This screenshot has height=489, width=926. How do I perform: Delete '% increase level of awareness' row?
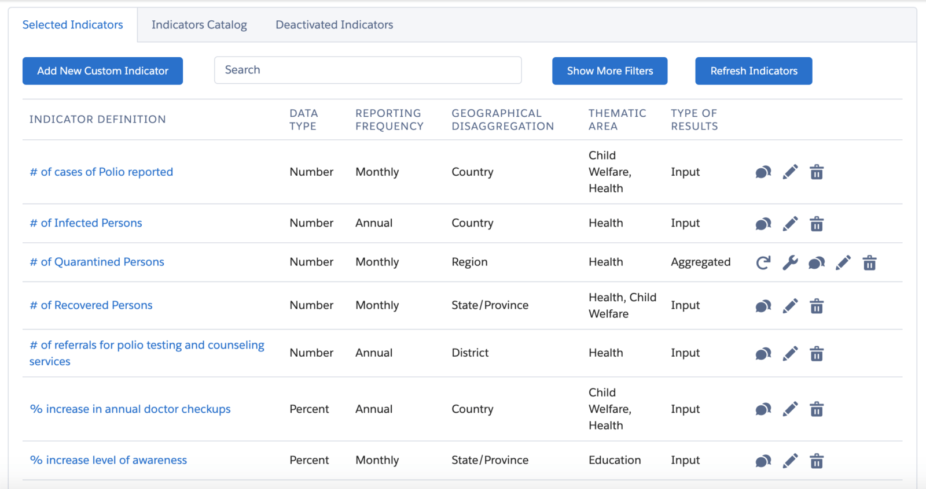point(817,461)
